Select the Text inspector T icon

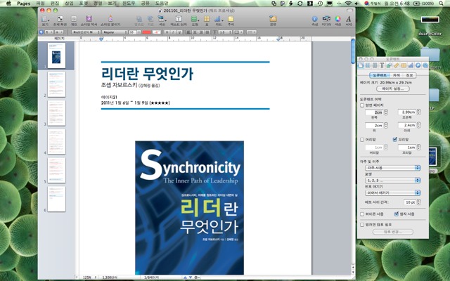click(x=382, y=65)
